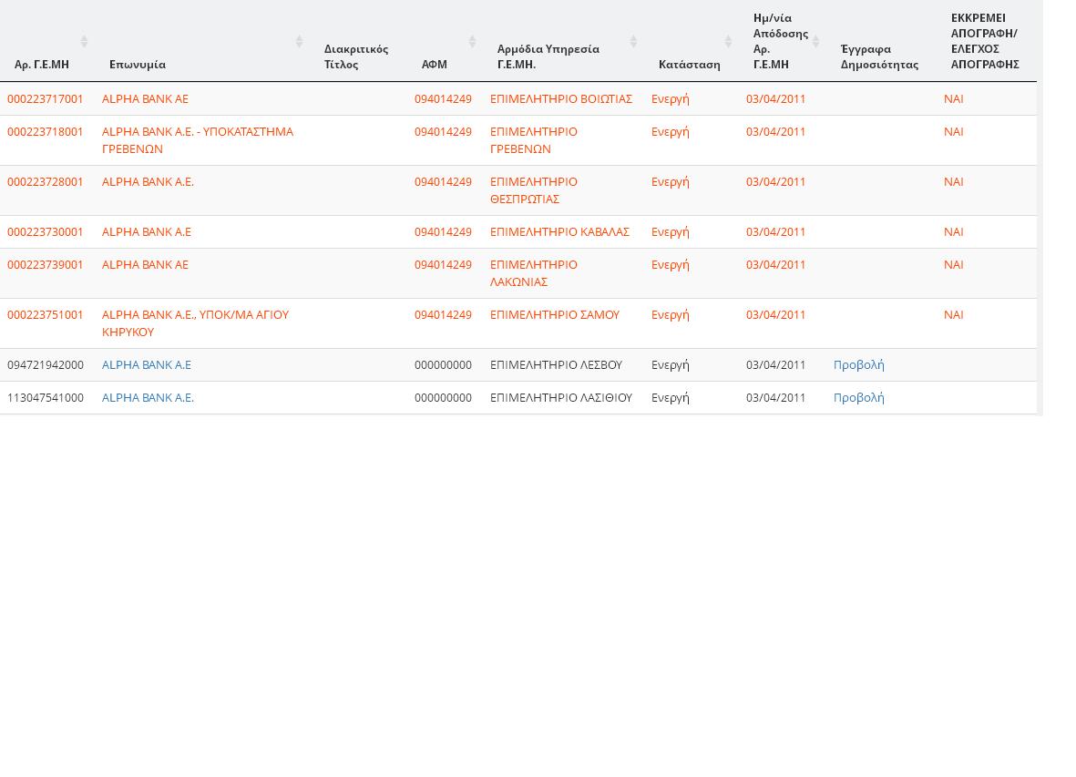
Task: Click the sort arrows on ΑΦΜ column
Action: [x=472, y=41]
